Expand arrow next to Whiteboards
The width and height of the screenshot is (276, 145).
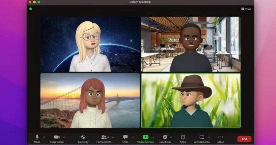click(x=209, y=137)
